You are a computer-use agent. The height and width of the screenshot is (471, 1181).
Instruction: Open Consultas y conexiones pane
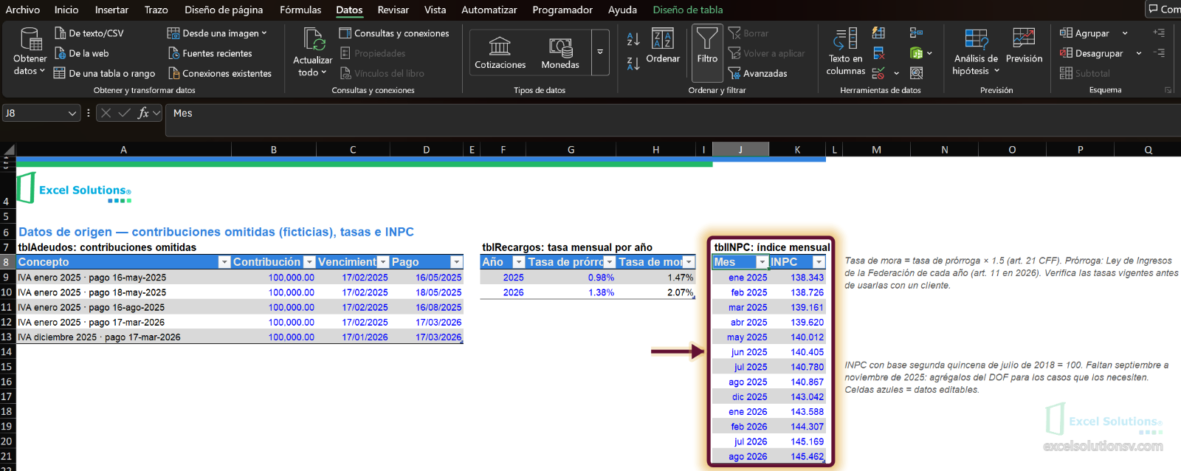[394, 33]
